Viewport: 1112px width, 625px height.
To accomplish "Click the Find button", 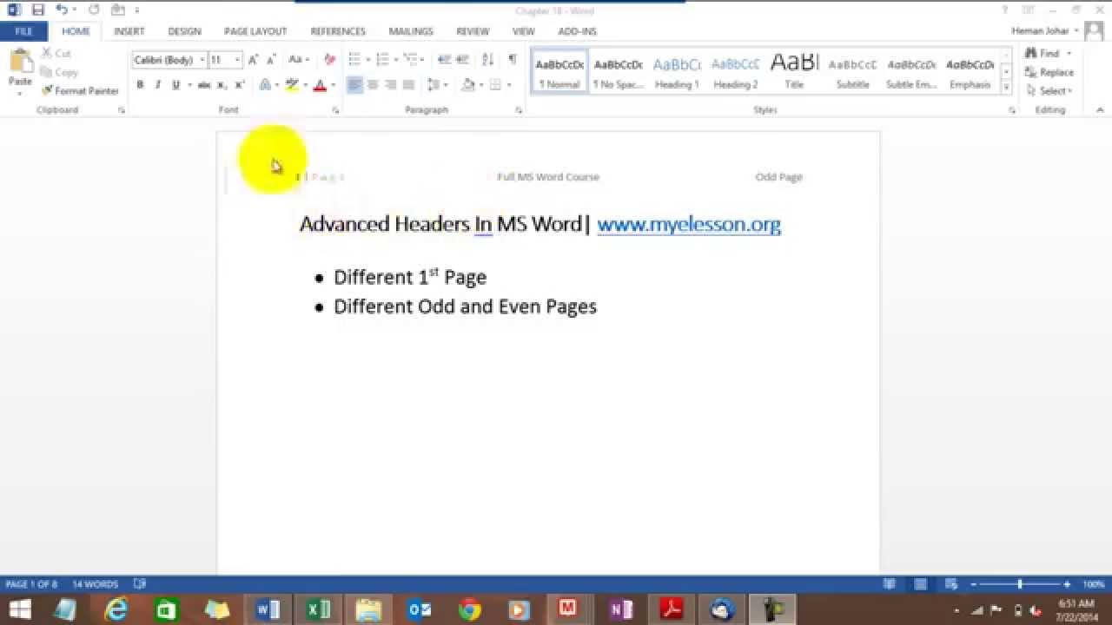I will pos(1042,53).
